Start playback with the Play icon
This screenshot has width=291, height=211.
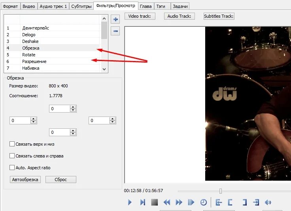(x=130, y=202)
